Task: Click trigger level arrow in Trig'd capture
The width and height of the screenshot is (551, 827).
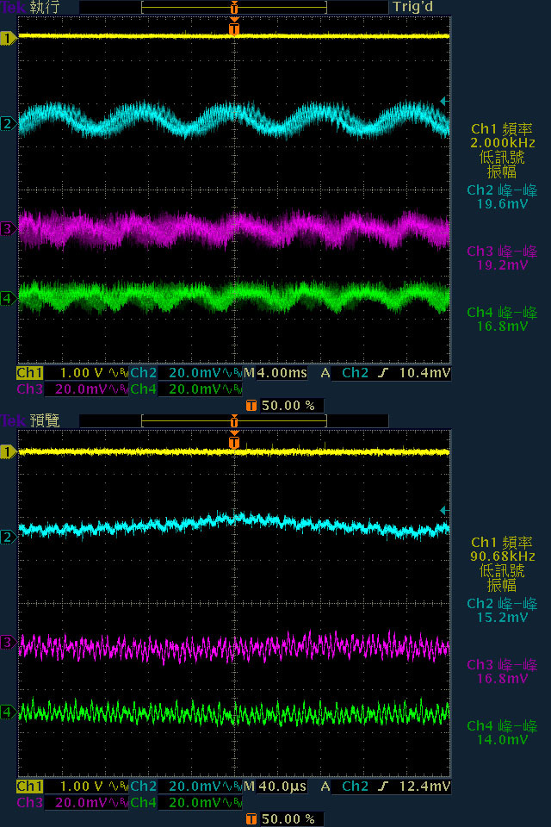Action: 444,101
